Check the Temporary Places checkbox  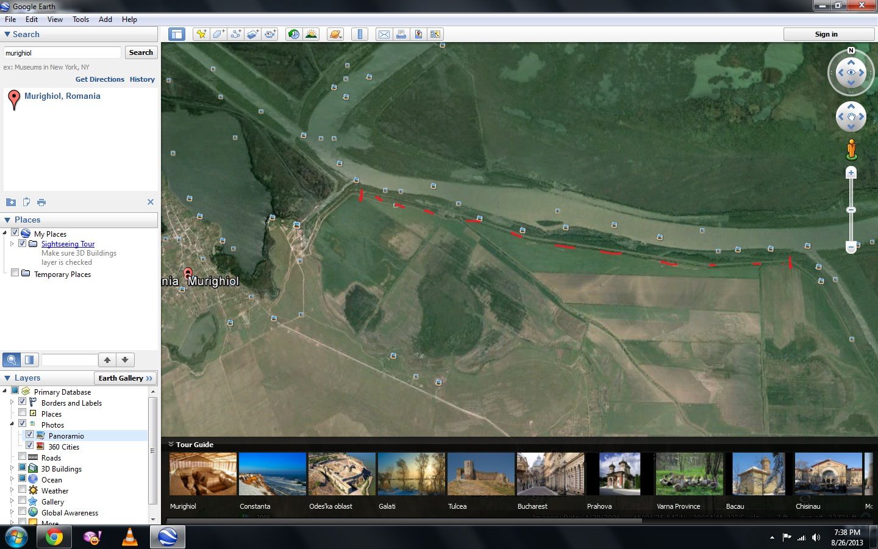pos(15,274)
